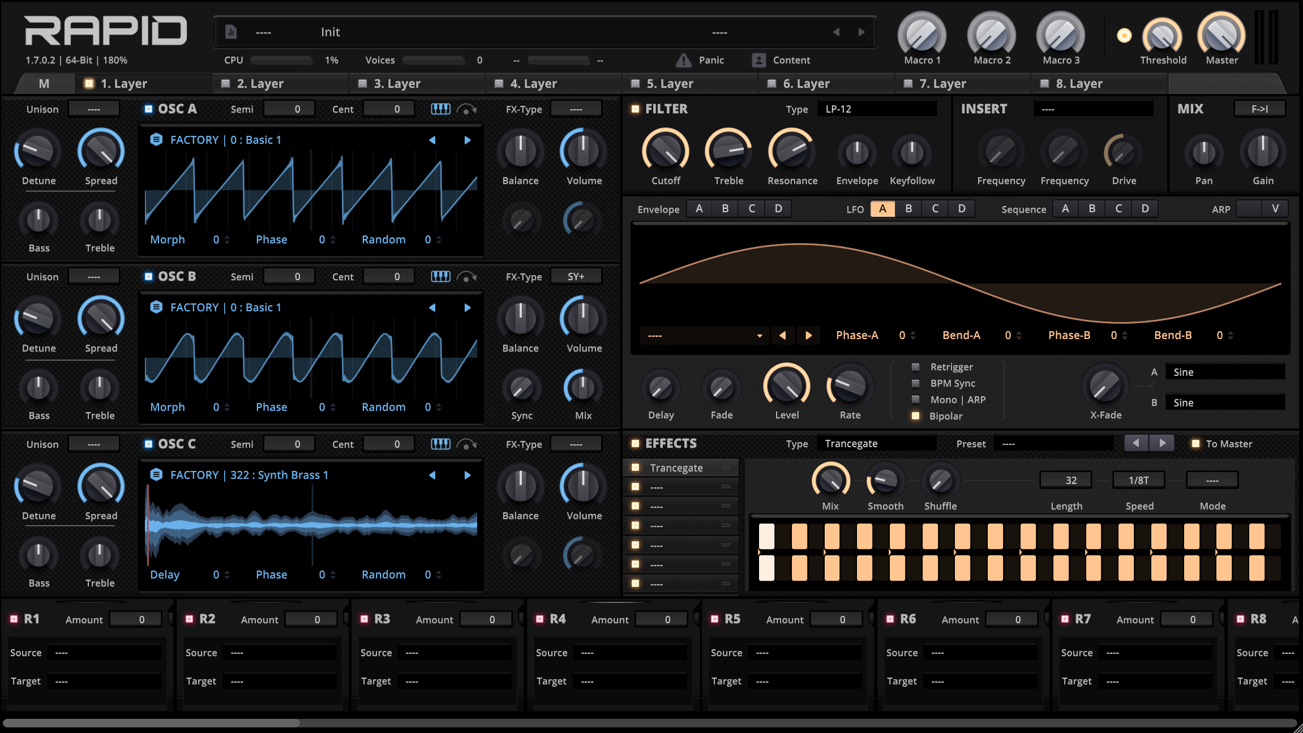Select next OSC B wavetable arrow
This screenshot has width=1303, height=733.
click(468, 307)
